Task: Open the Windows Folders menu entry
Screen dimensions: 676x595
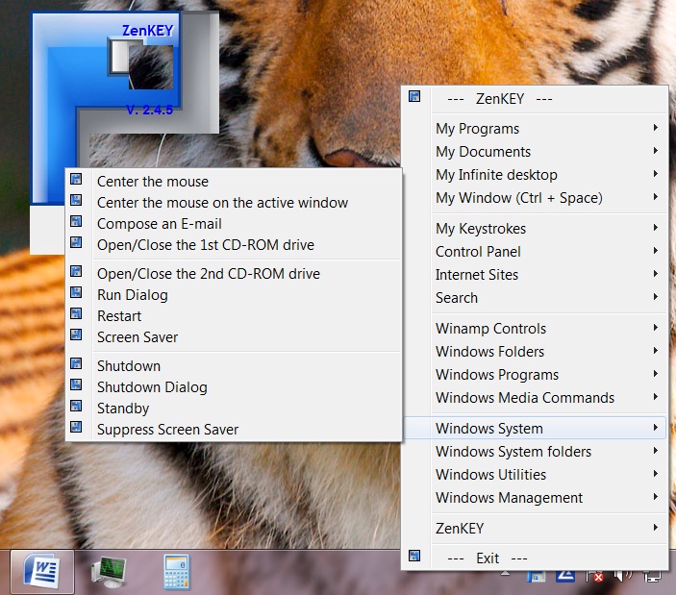Action: (535, 352)
